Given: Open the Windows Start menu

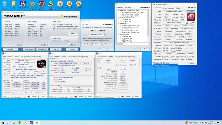Looking at the screenshot, I should pos(3,122).
